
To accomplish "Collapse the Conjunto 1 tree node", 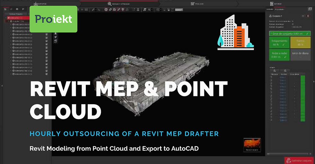I will (x=9, y=21).
